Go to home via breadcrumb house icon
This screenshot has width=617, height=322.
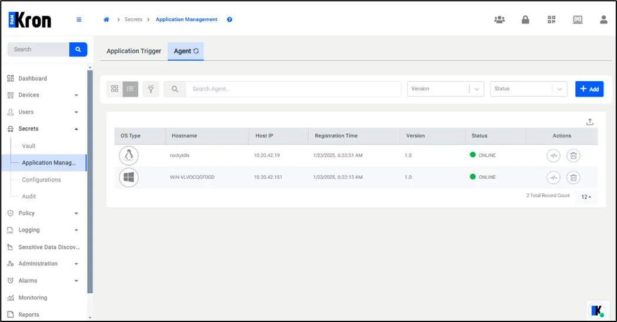[x=106, y=19]
